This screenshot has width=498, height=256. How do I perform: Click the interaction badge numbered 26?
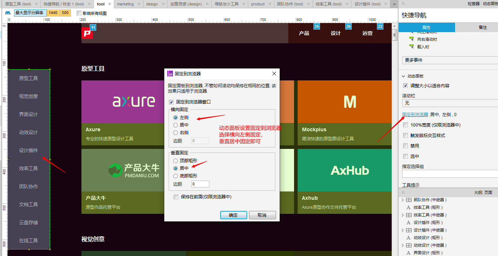pos(348,26)
